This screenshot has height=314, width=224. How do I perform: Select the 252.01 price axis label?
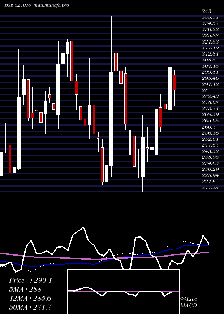pos(210,139)
